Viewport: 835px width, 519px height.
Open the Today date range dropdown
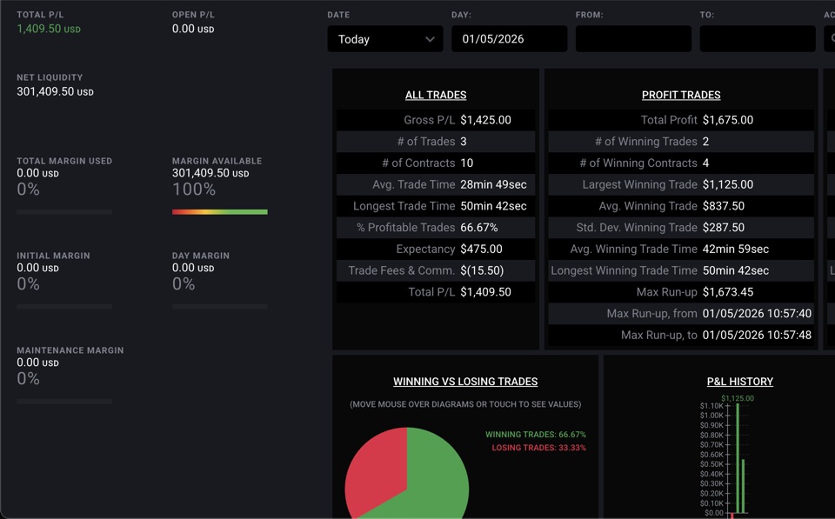(x=385, y=39)
